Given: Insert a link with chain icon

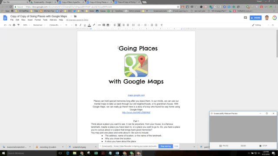Looking at the screenshot, I should click(99, 25).
